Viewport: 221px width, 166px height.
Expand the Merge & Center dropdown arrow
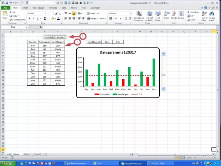click(x=106, y=18)
